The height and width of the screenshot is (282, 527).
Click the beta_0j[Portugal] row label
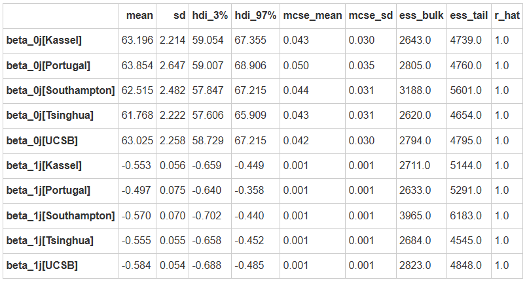(47, 65)
